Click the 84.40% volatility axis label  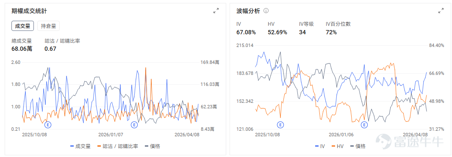436,45
